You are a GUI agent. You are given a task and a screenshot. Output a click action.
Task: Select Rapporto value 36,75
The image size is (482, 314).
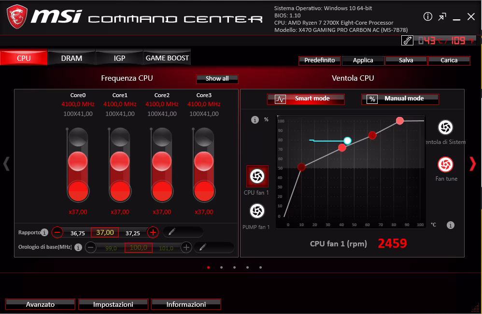(x=77, y=233)
